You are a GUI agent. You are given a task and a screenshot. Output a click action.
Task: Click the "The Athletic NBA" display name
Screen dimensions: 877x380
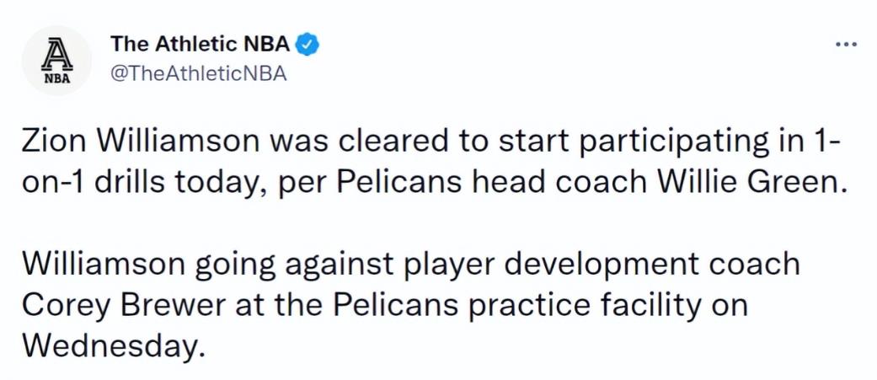point(201,44)
